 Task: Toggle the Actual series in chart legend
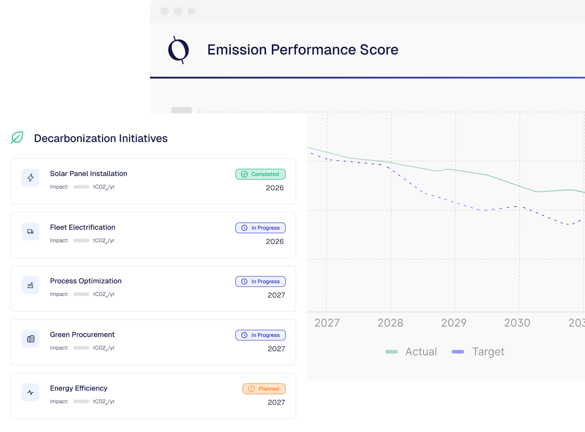(411, 351)
